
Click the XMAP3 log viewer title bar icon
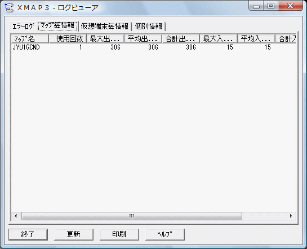(x=8, y=8)
